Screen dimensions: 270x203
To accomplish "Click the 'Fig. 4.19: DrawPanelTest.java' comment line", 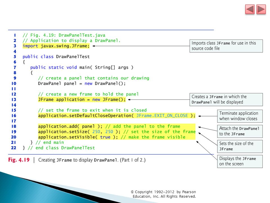I will [x=64, y=35].
